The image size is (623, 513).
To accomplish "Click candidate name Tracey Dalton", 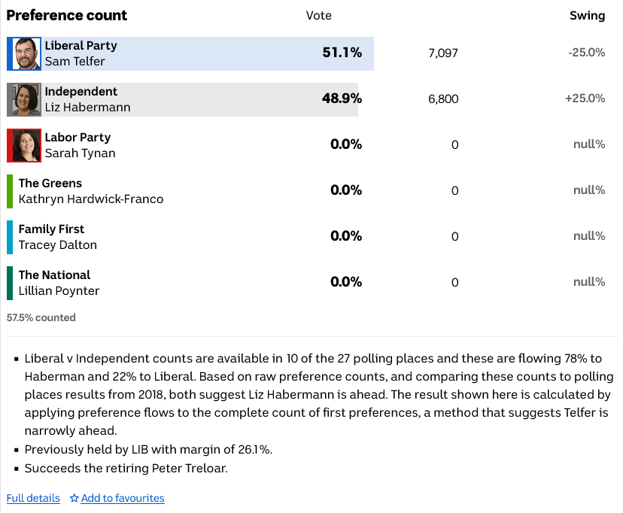I will [x=57, y=245].
